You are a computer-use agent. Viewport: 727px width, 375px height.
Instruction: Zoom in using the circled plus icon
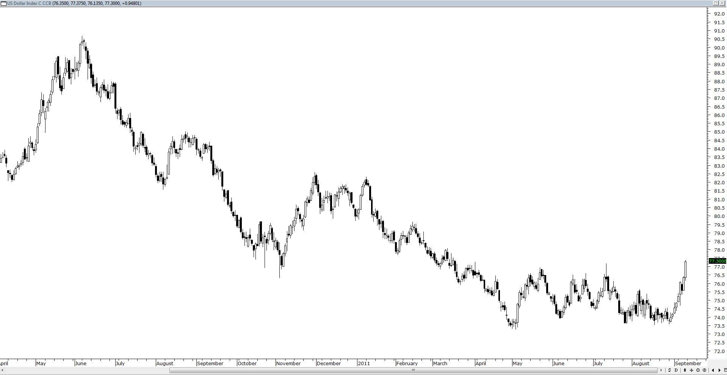click(x=705, y=370)
